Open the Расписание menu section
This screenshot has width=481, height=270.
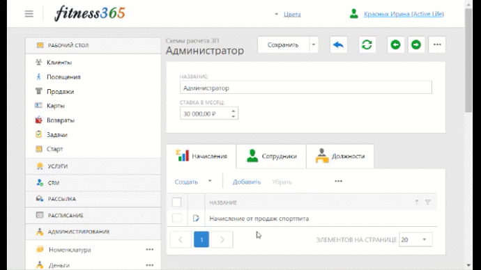[x=93, y=215]
